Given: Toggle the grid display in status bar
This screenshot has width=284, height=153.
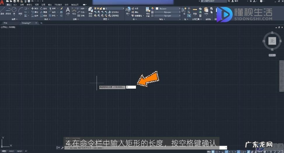Looking at the screenshot, I should point(213,152).
